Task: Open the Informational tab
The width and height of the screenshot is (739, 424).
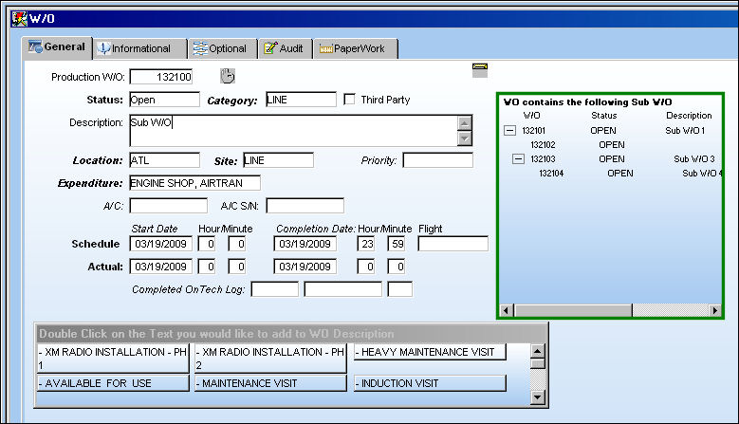Action: click(x=140, y=48)
